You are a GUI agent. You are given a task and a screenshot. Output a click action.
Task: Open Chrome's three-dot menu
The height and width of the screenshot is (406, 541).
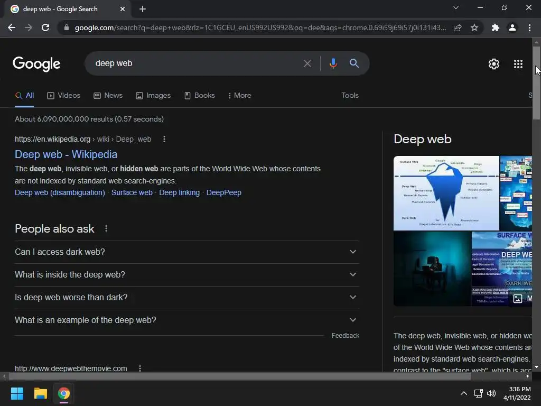coord(529,27)
